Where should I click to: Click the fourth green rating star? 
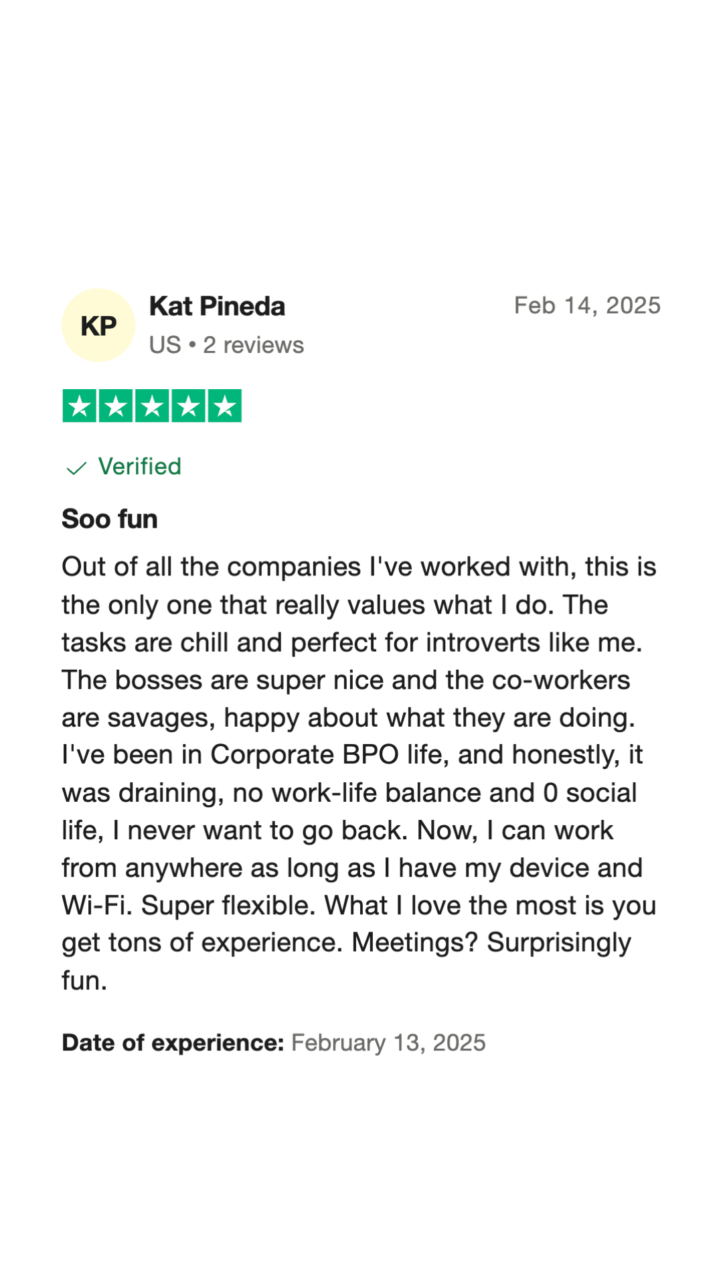pos(188,406)
